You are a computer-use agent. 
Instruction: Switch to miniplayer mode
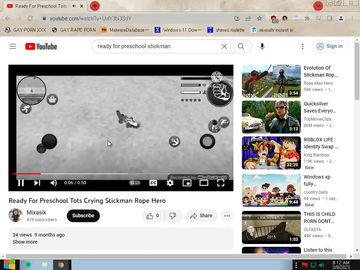(187, 183)
